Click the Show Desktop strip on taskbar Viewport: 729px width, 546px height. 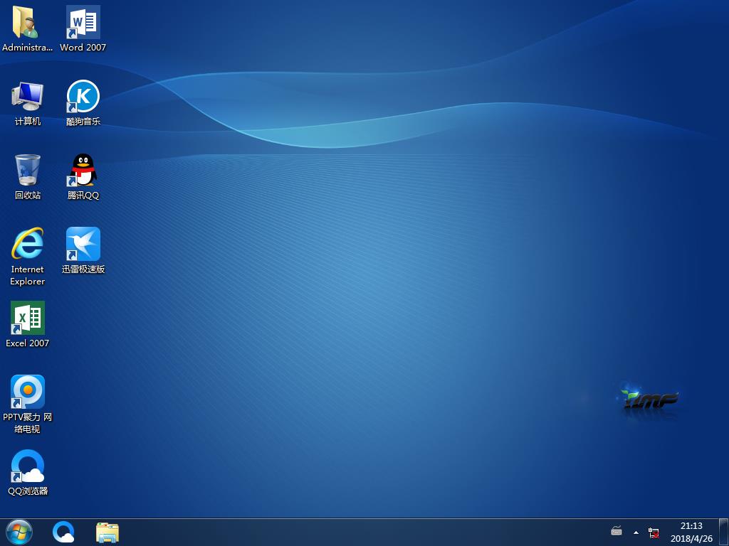725,532
